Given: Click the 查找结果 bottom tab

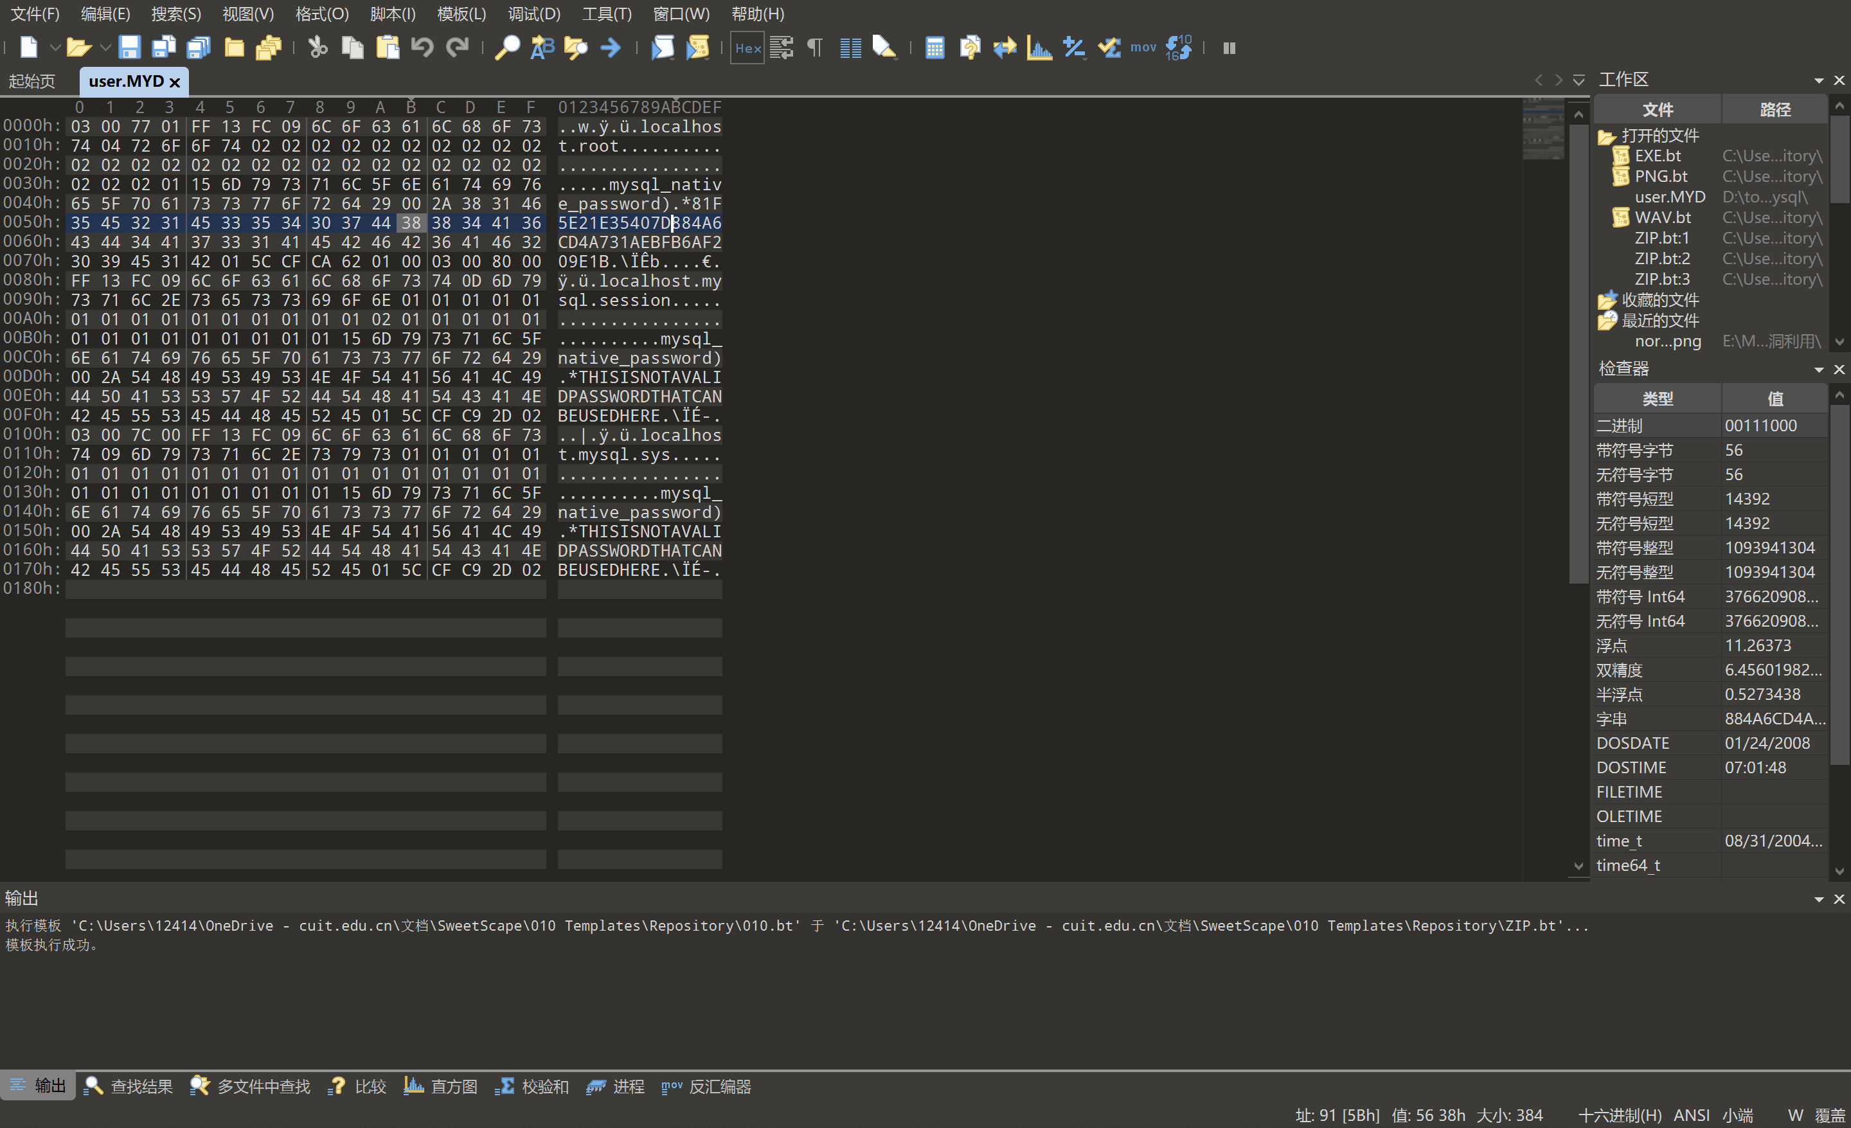Looking at the screenshot, I should [129, 1086].
